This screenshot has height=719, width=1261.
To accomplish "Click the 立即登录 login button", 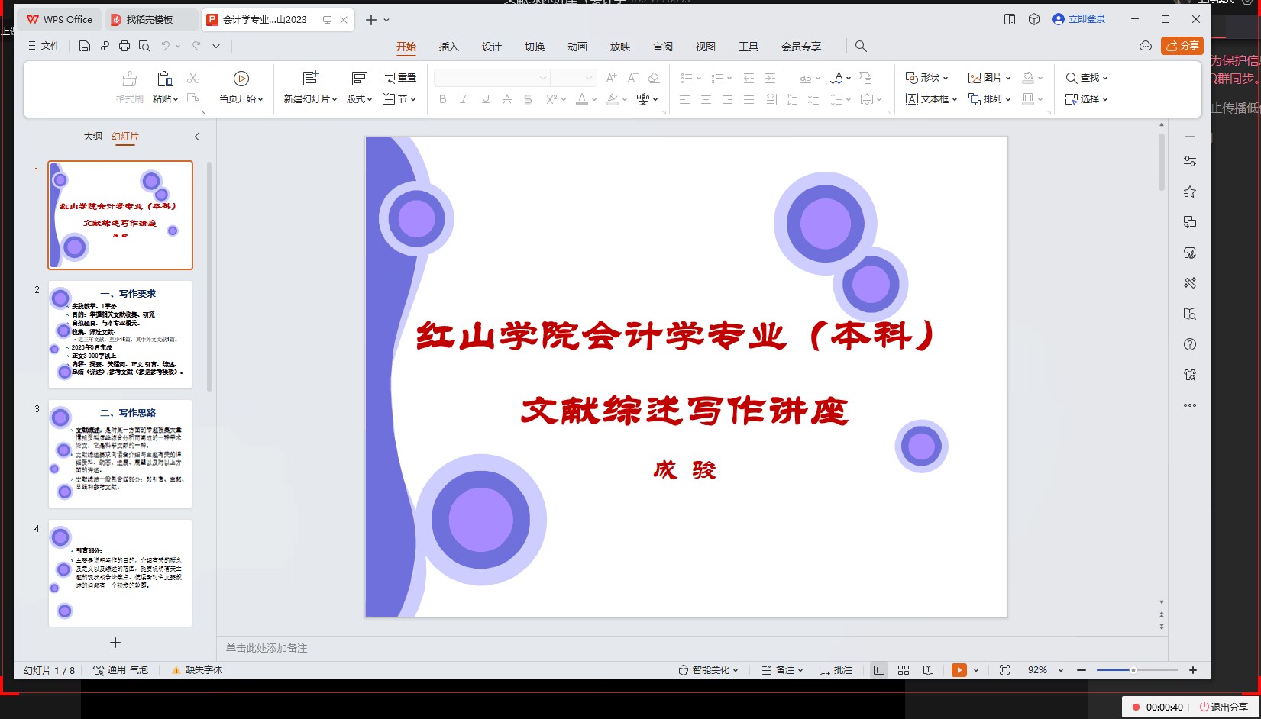I will [1078, 19].
